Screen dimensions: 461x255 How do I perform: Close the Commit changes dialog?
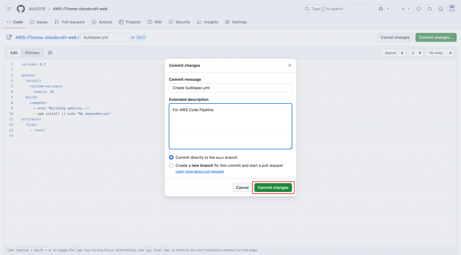pos(289,65)
